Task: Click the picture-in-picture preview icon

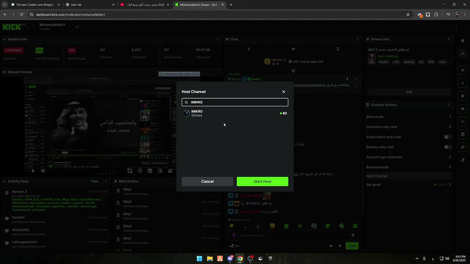Action: point(160,170)
